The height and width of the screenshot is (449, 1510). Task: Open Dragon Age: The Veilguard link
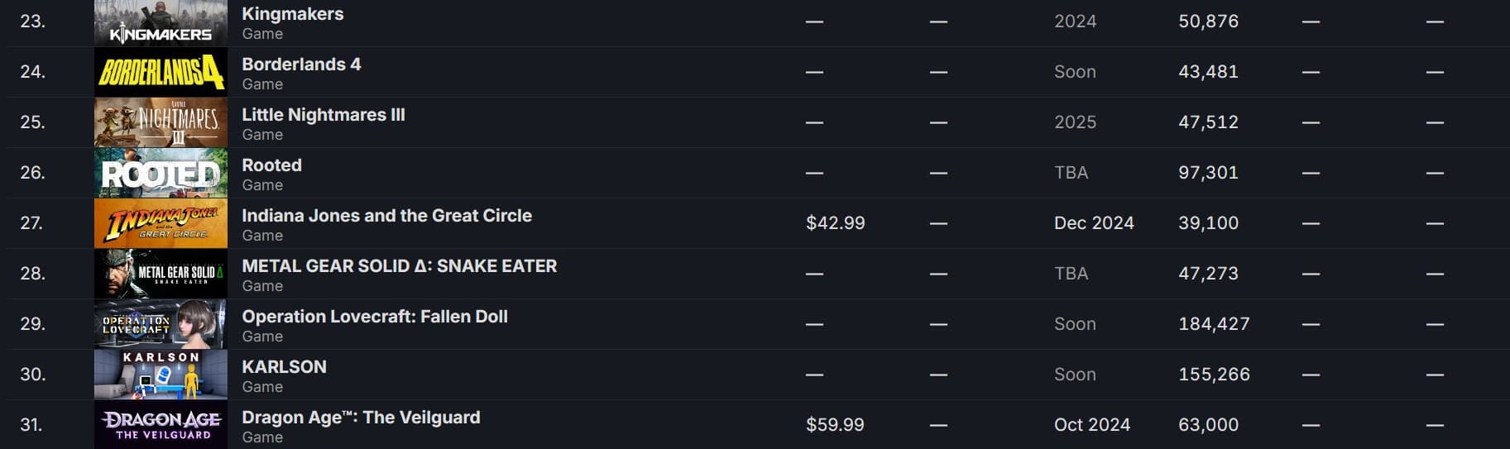[x=361, y=418]
